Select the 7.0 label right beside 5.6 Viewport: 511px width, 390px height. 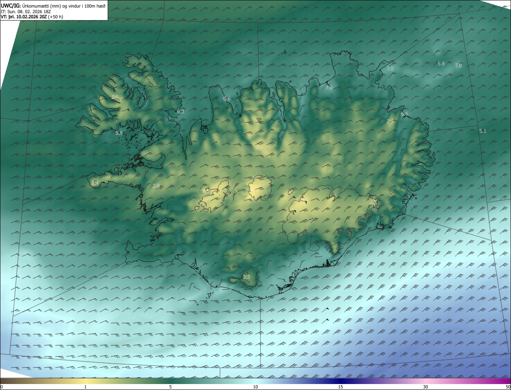coord(458,66)
